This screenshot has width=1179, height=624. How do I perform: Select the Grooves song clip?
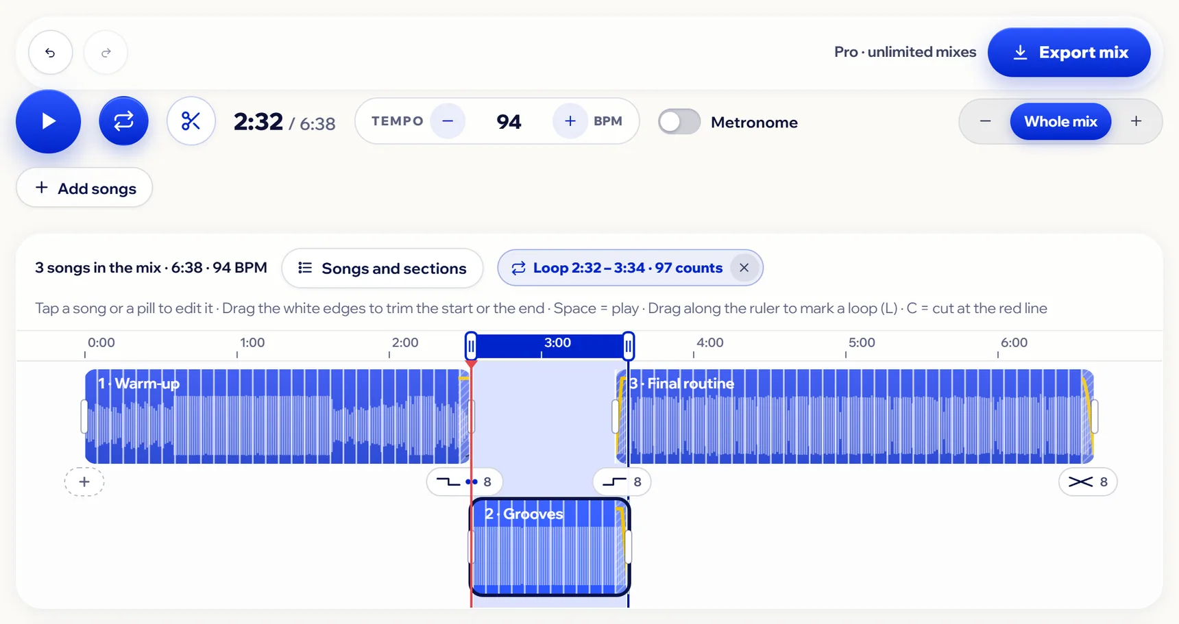pos(549,547)
